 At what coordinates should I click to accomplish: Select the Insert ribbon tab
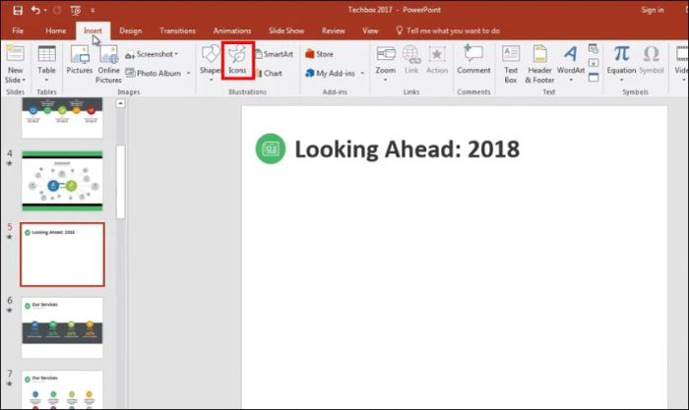pyautogui.click(x=93, y=30)
